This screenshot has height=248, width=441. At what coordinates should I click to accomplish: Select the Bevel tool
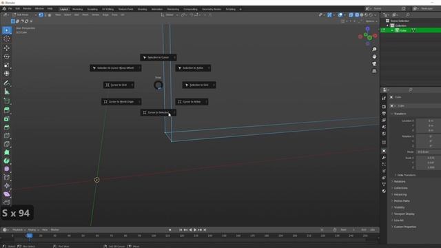click(6, 127)
